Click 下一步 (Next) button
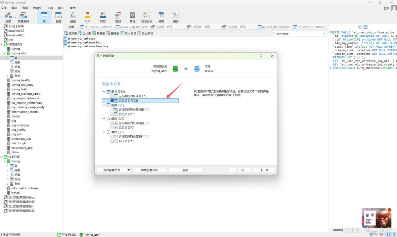Image resolution: width=397 pixels, height=237 pixels. 264,170
